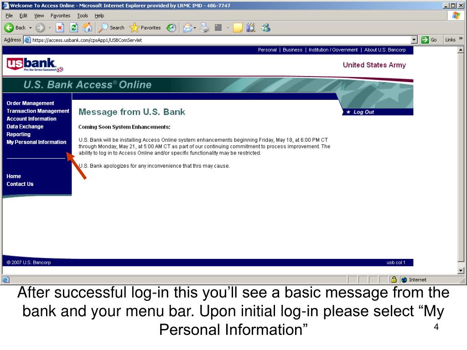This screenshot has height=350, width=467.
Task: Open the Search magnifier toolbar button
Action: coord(111,28)
